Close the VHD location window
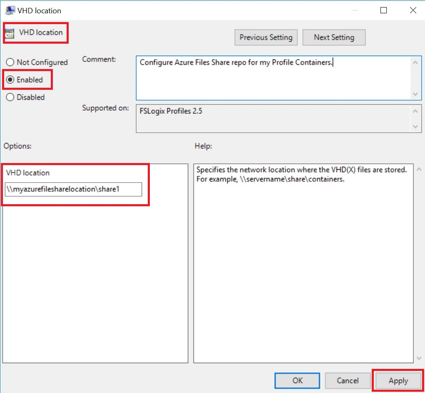The image size is (425, 393). tap(413, 10)
